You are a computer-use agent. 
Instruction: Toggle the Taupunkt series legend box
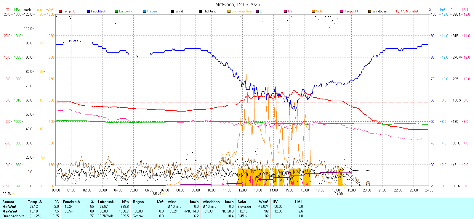pos(342,11)
